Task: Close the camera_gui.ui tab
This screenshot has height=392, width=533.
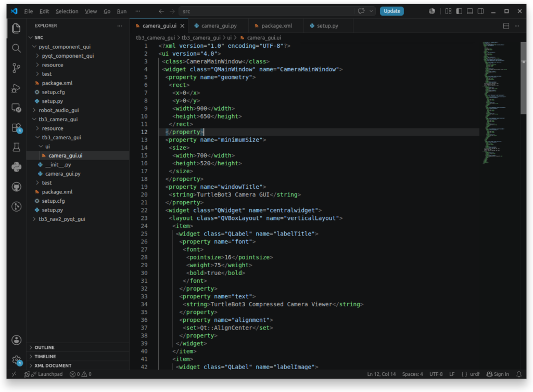Action: click(x=182, y=26)
